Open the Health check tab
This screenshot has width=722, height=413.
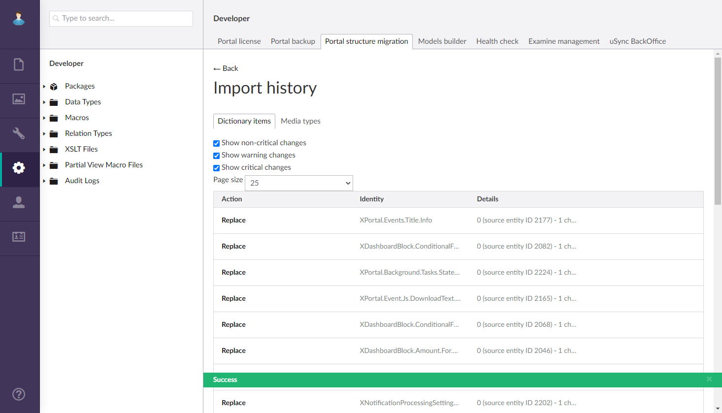497,41
